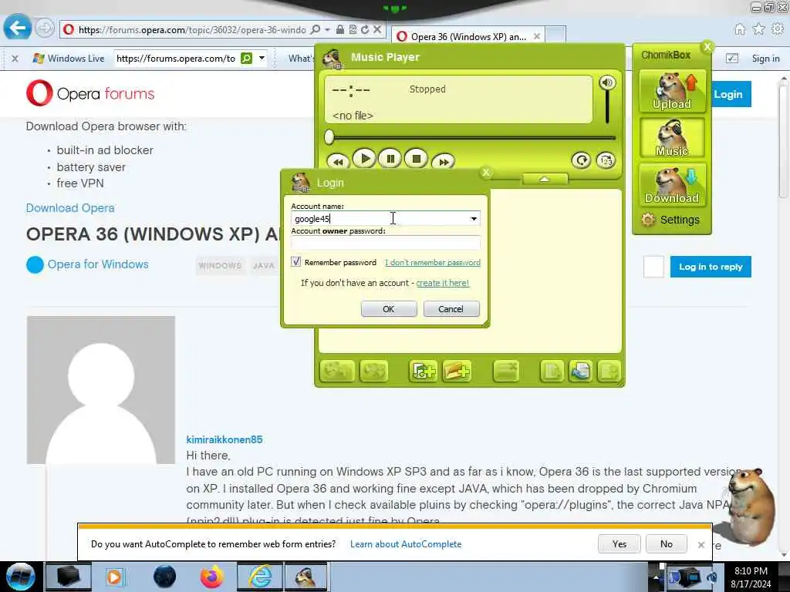Open the browser Tools gear
The width and height of the screenshot is (790, 592).
pos(778,29)
